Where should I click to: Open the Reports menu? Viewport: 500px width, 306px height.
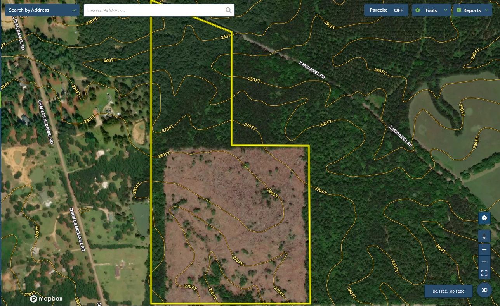(472, 10)
